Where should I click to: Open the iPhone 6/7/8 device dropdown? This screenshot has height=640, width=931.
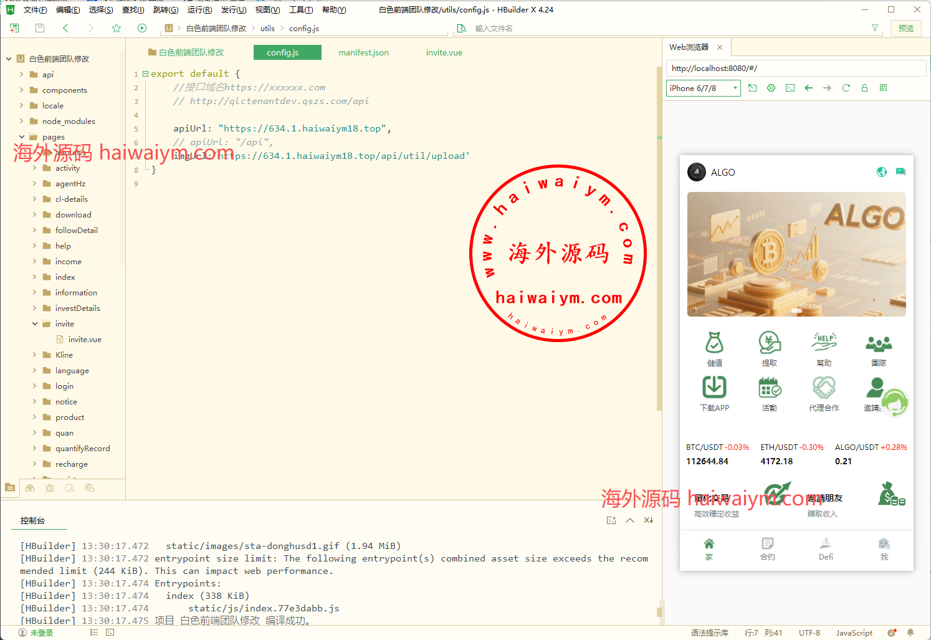pos(703,88)
